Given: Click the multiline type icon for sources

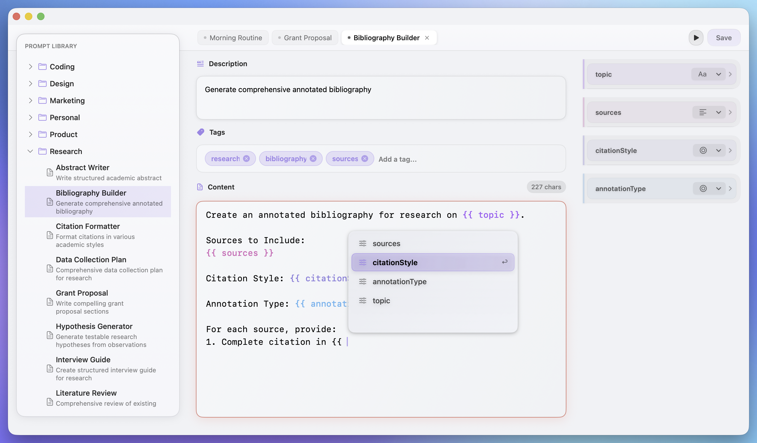Looking at the screenshot, I should pos(703,112).
